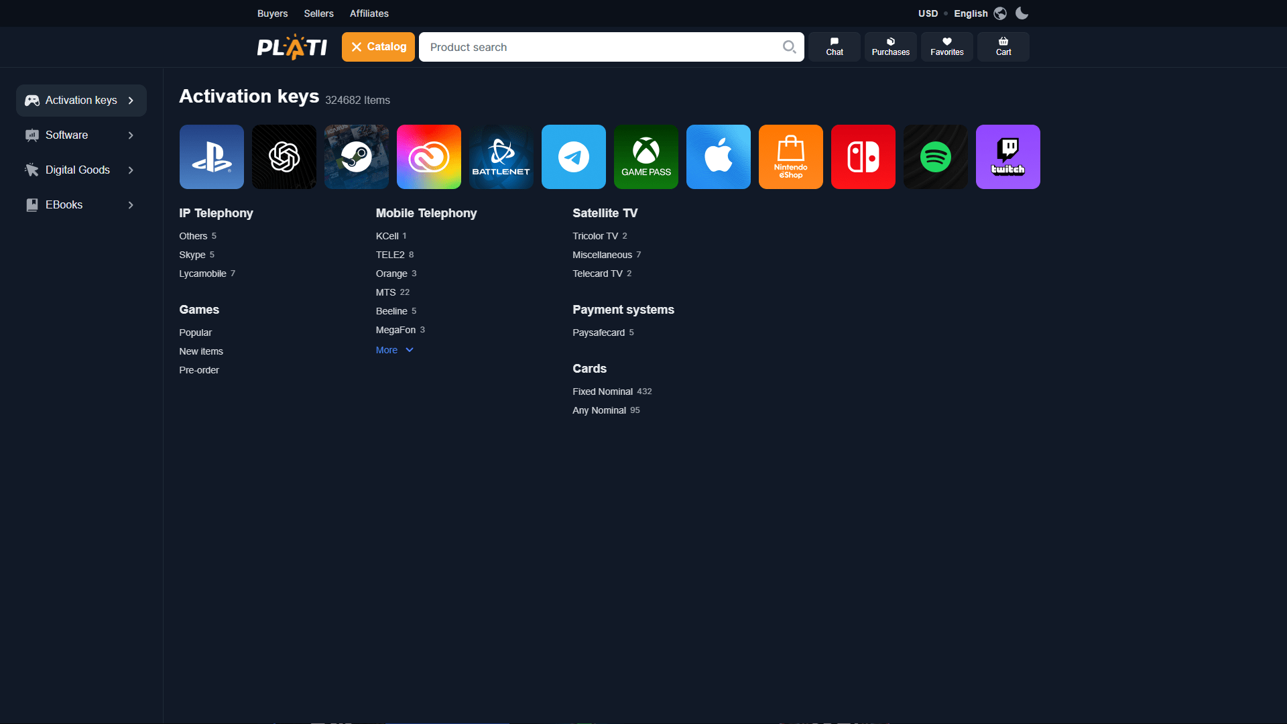This screenshot has height=724, width=1287.
Task: Select the PlayStation category icon
Action: pyautogui.click(x=211, y=156)
